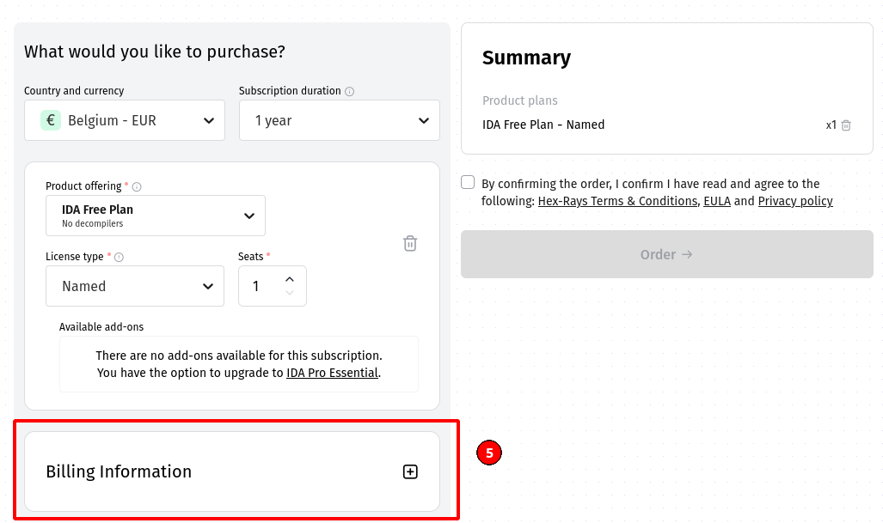Click the euro currency icon
883x523 pixels.
click(51, 120)
